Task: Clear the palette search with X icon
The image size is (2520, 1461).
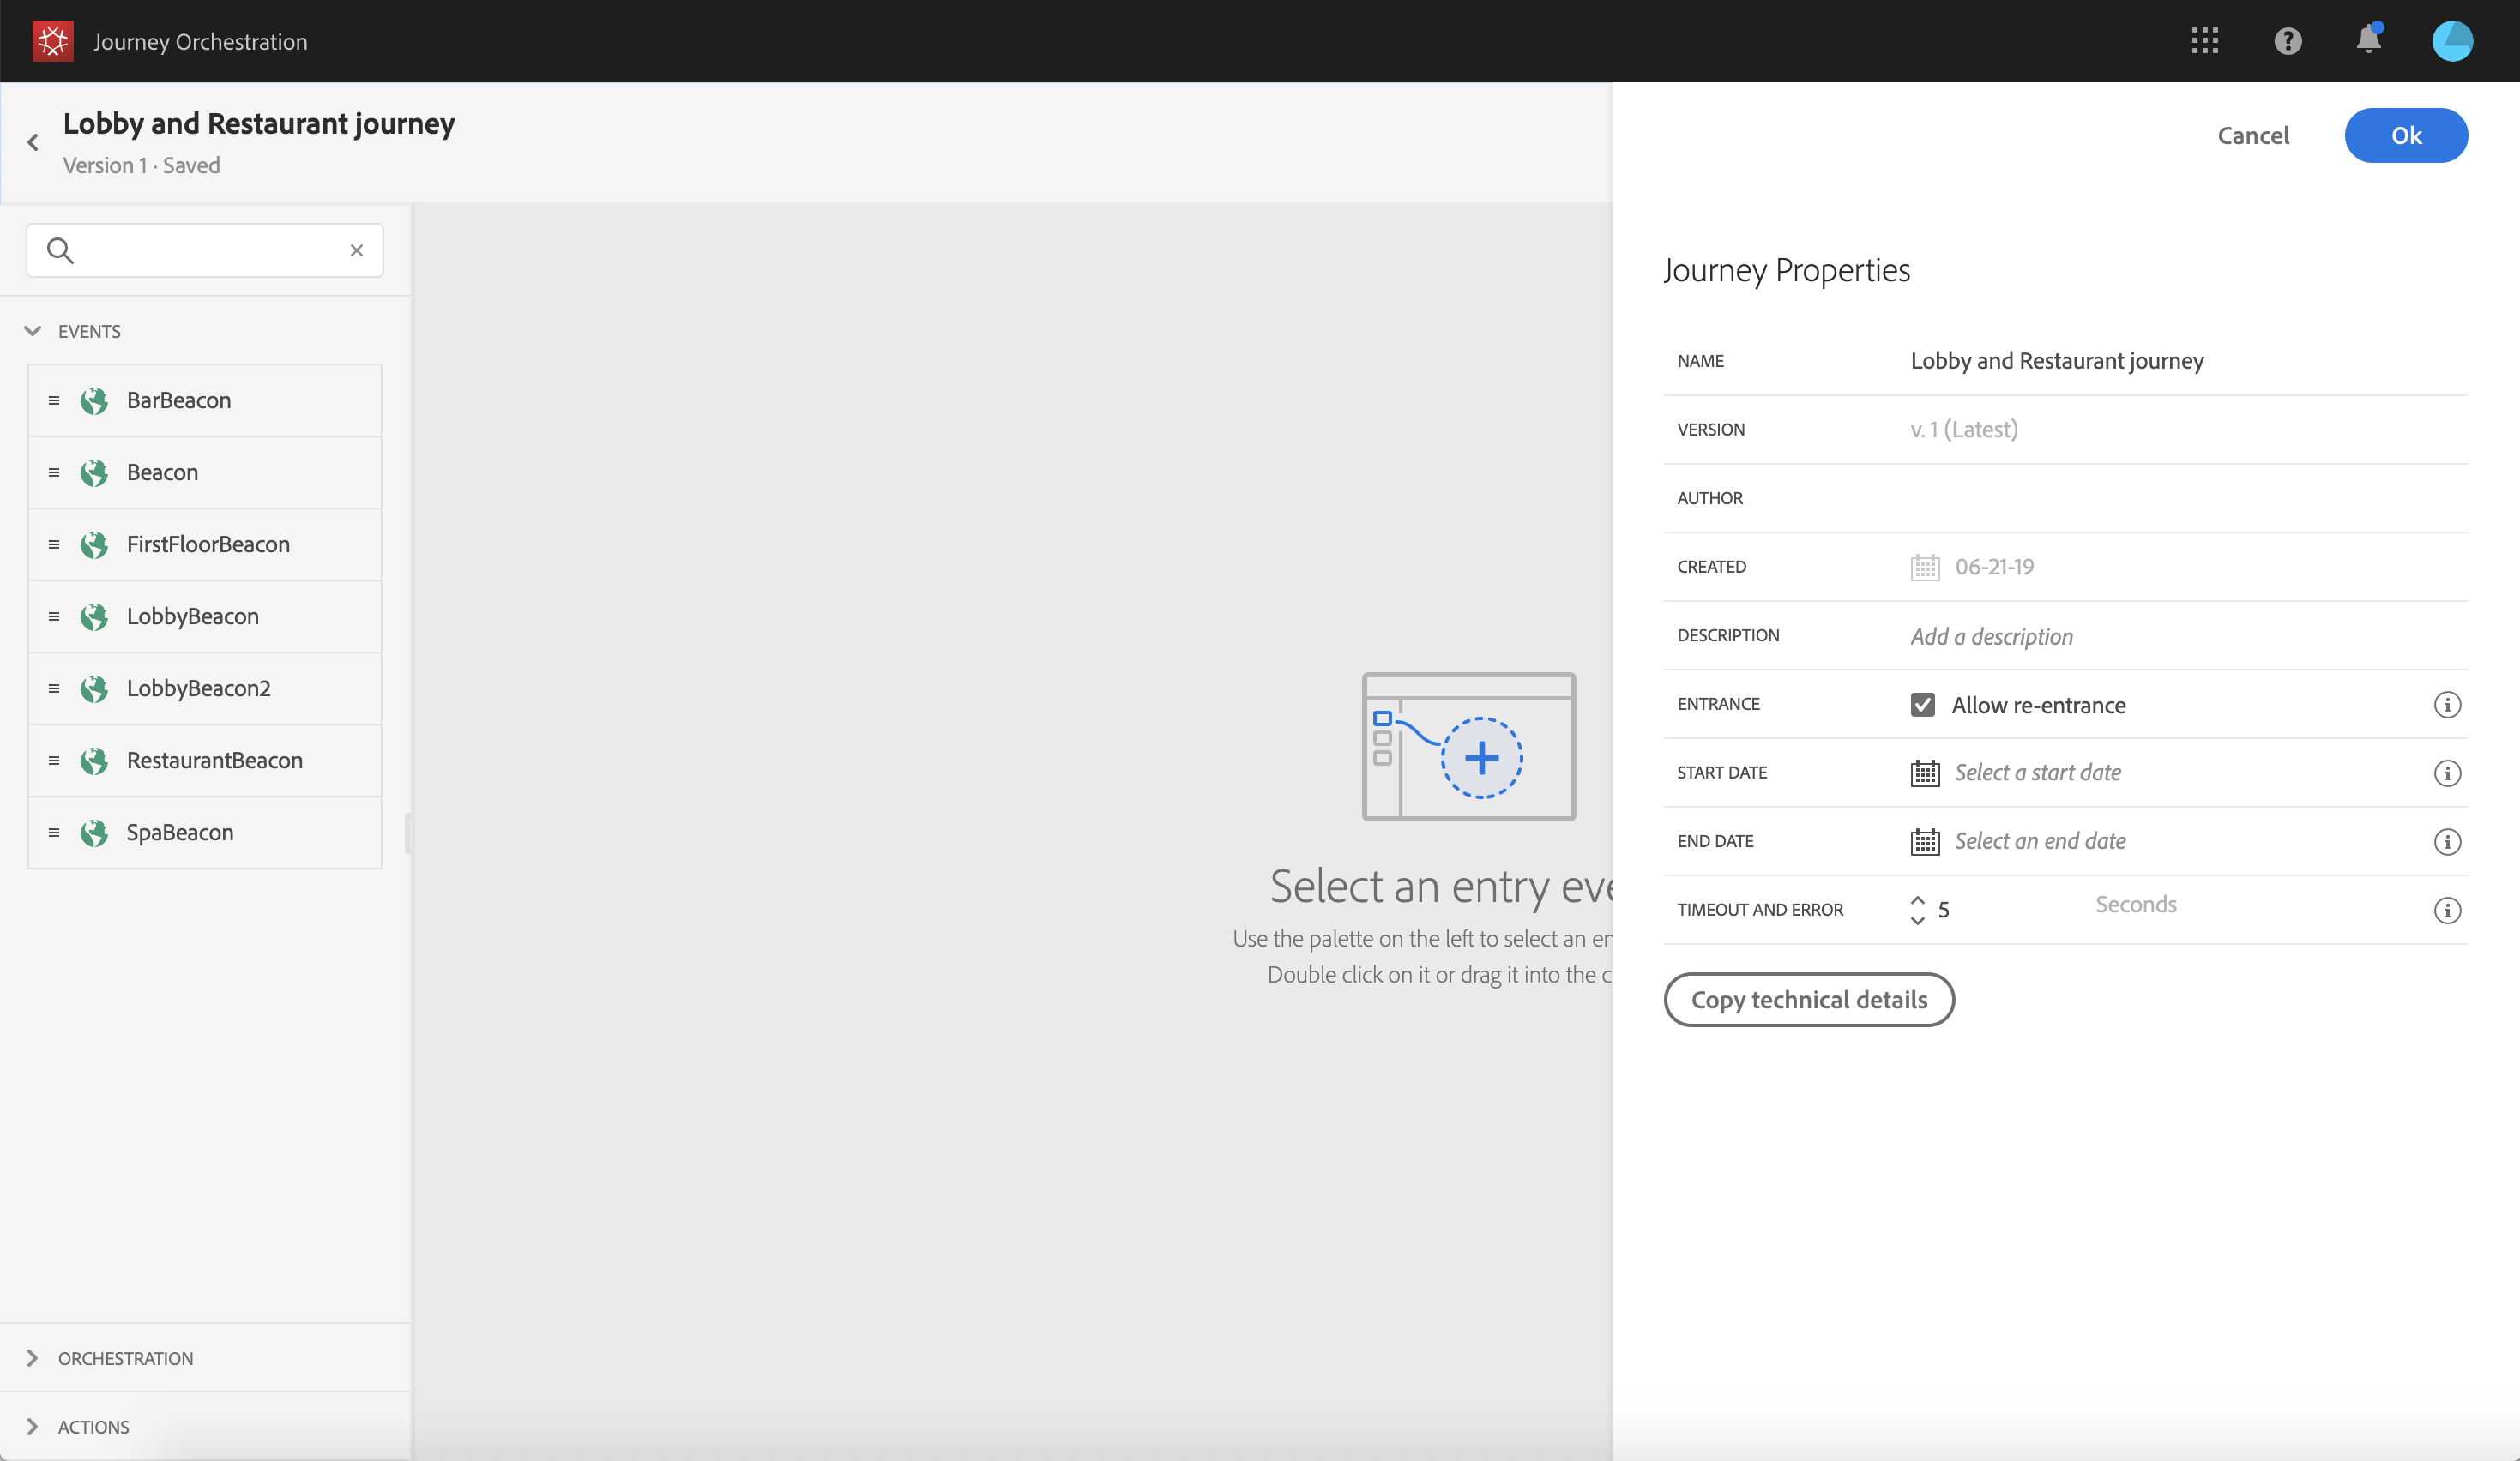Action: pyautogui.click(x=356, y=251)
